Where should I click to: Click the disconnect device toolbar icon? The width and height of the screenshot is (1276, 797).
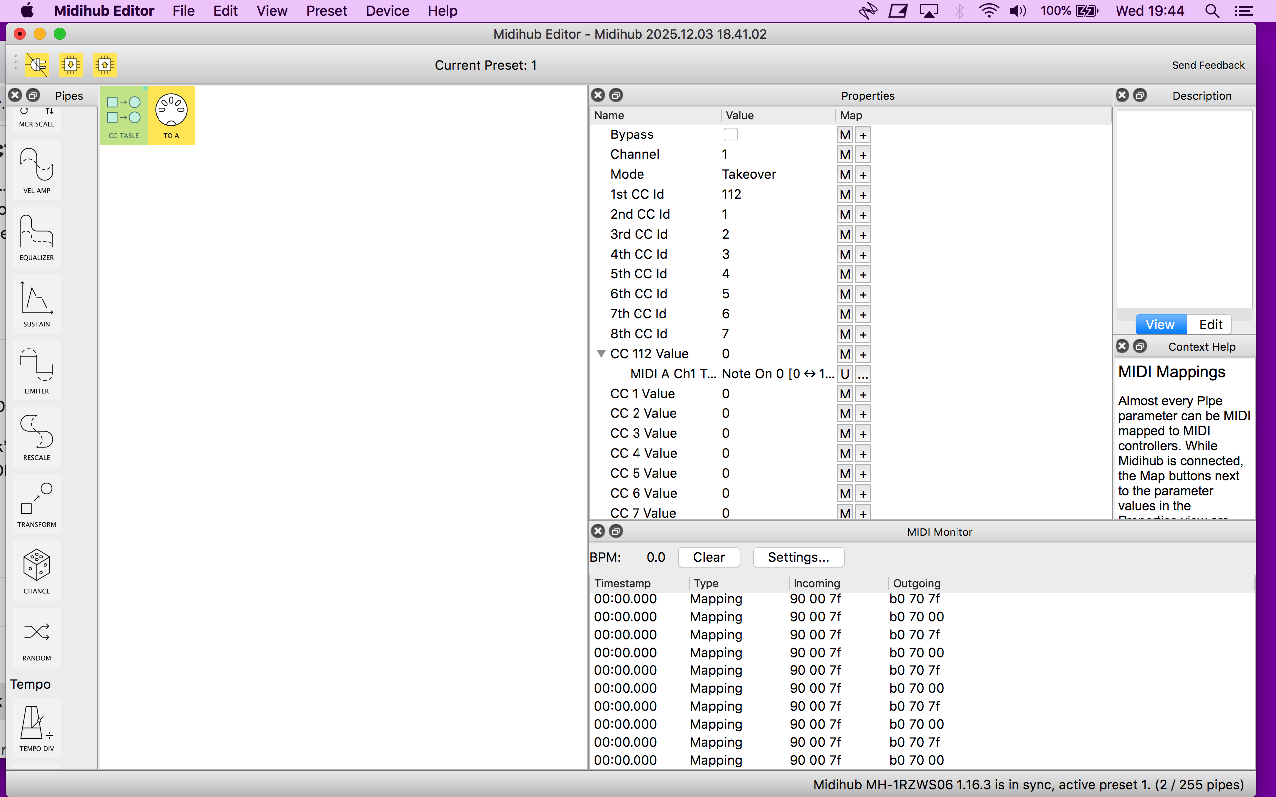click(x=37, y=65)
